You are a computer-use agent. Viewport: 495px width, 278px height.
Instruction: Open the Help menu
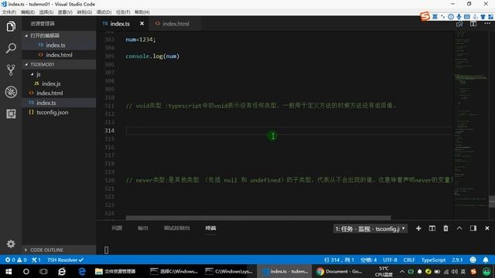142,12
